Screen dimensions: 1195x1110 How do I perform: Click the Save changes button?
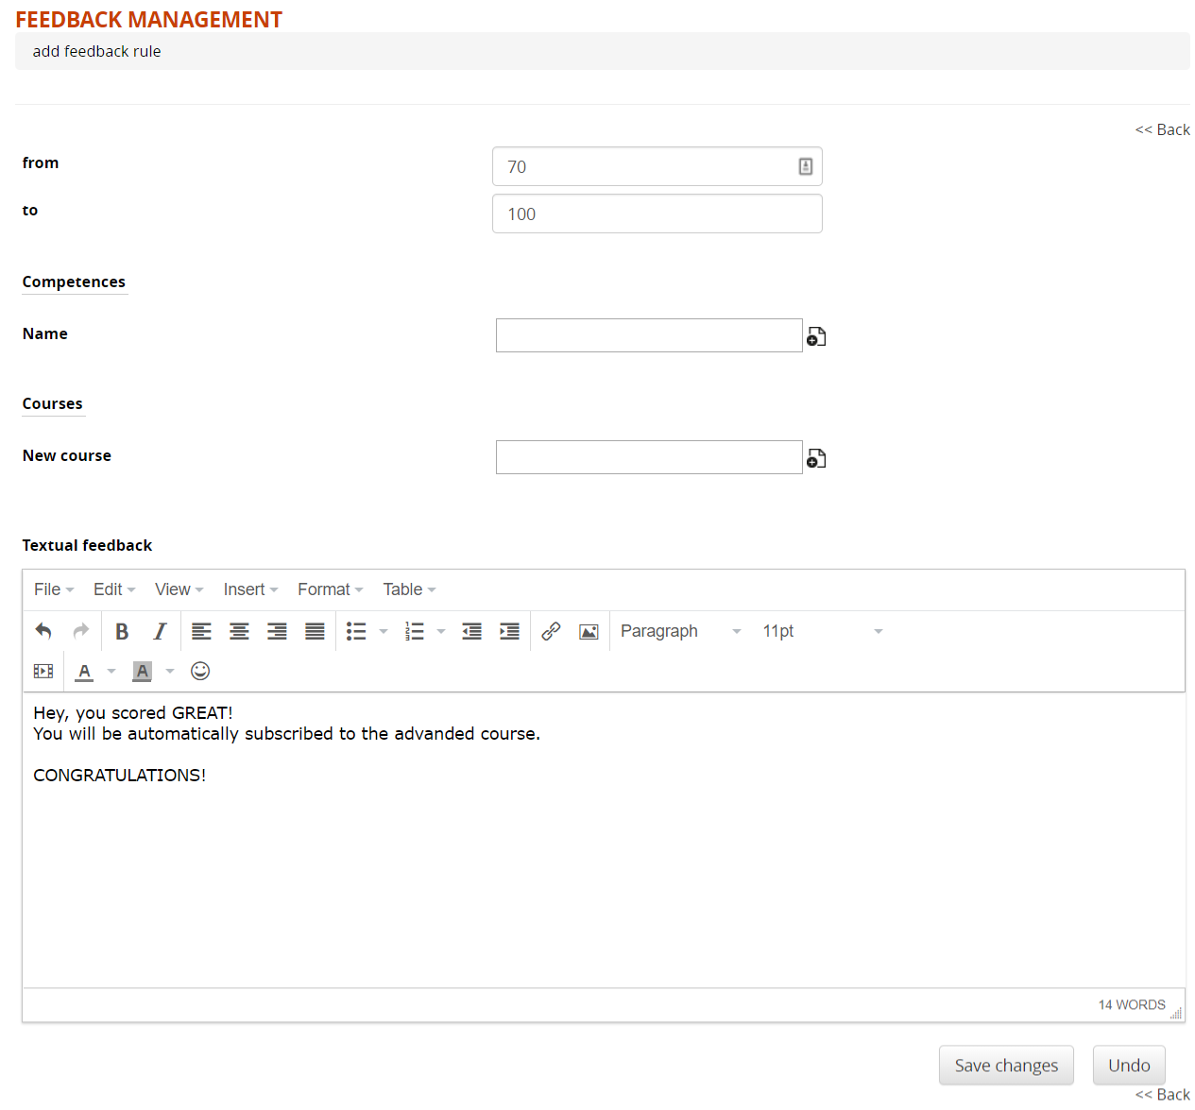(x=1005, y=1065)
